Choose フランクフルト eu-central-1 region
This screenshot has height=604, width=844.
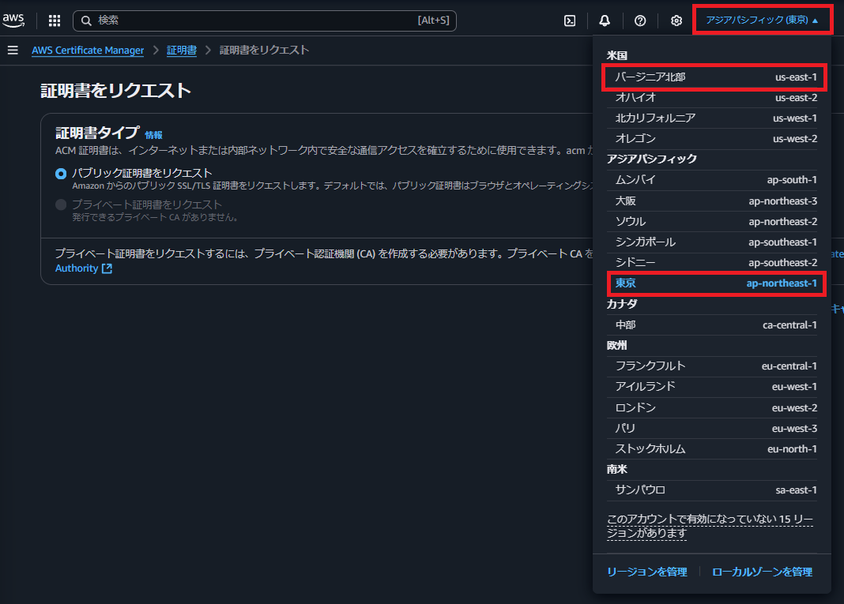712,366
